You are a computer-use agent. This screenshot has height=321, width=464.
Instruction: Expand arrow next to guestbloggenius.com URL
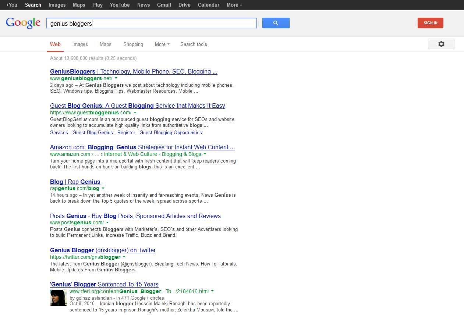point(135,113)
